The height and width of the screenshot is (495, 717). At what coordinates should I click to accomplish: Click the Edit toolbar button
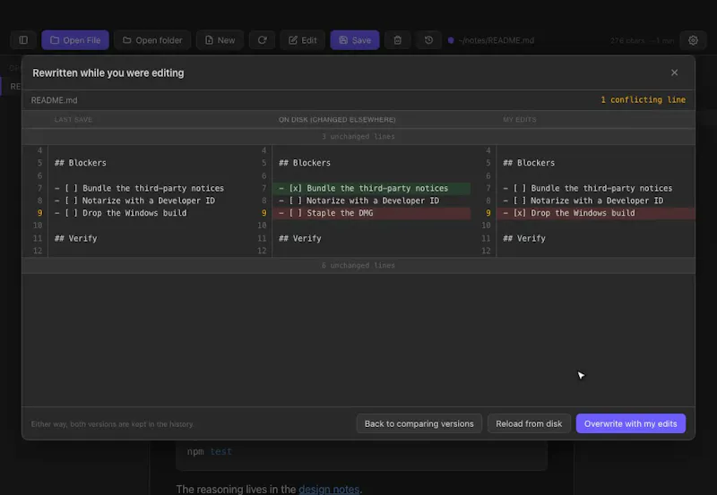(302, 40)
